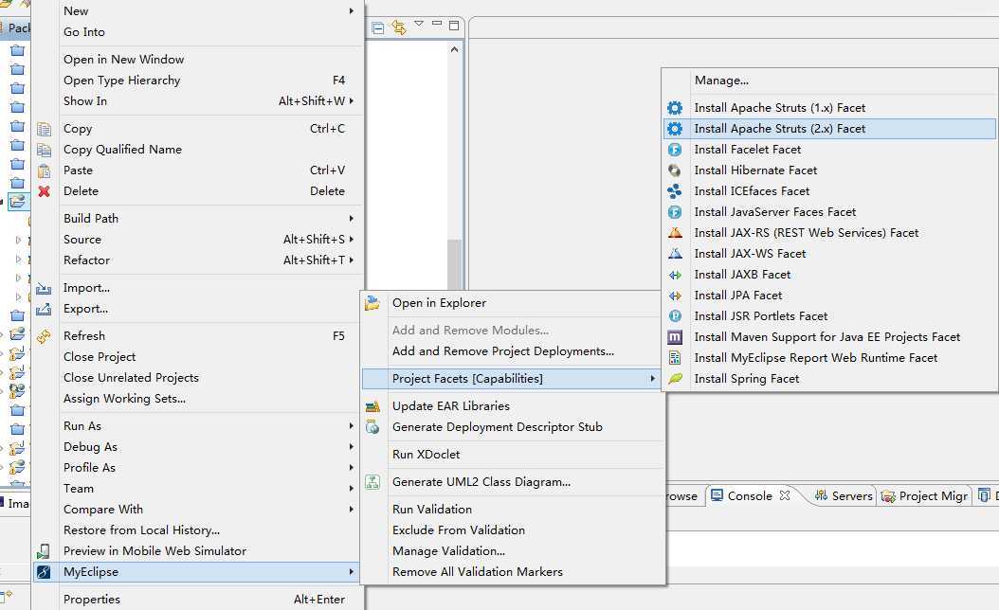Image resolution: width=999 pixels, height=610 pixels.
Task: Click the Generate Deployment Descriptor Stub icon
Action: point(372,427)
